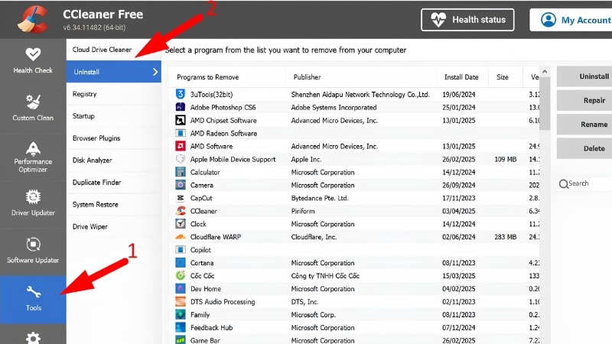
Task: Sort by Install Date column header
Action: 463,77
